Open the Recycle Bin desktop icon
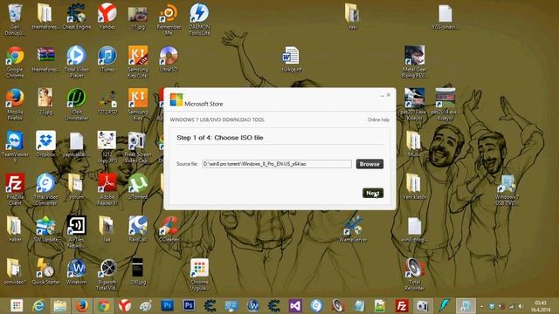The image size is (559, 314). 15,19
